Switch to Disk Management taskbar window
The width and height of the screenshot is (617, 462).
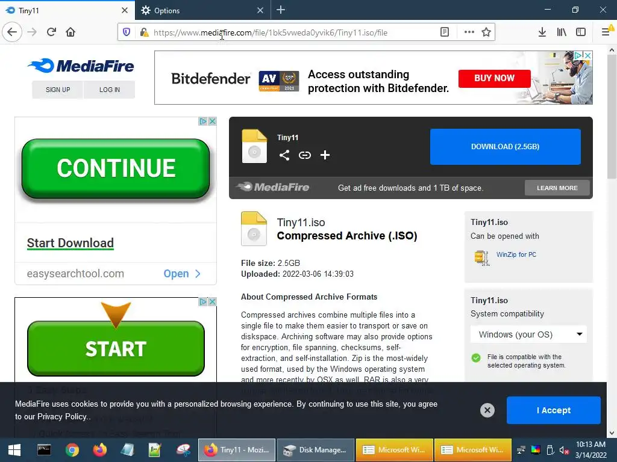tap(315, 450)
